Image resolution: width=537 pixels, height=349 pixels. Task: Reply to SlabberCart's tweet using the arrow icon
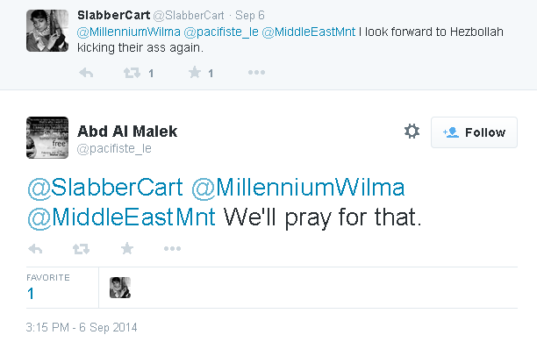[86, 73]
